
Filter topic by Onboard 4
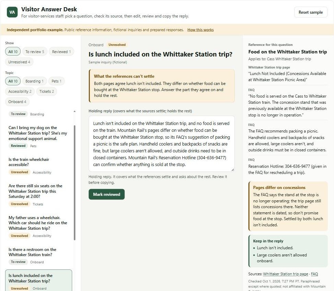coord(17,102)
